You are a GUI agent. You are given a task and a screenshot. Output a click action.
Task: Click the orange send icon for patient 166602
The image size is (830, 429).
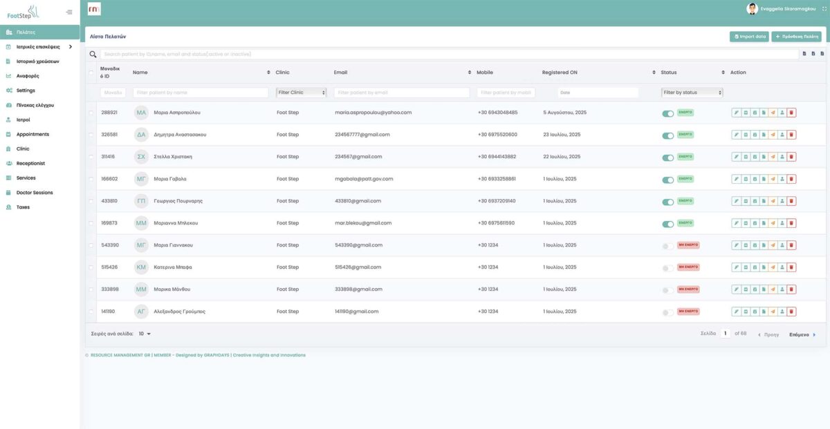point(773,179)
